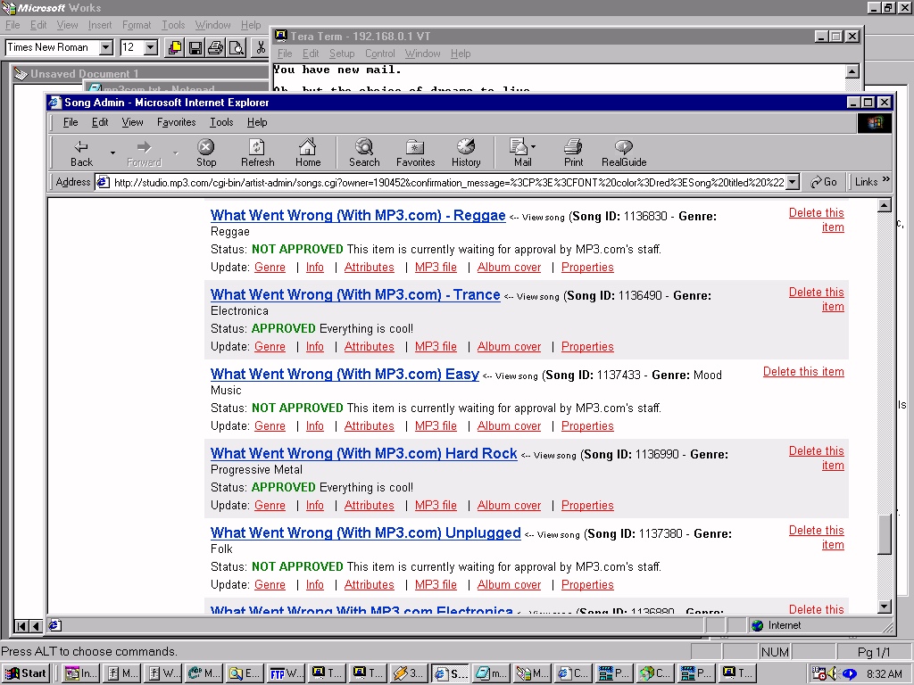Click the volume speaker icon in system tray

tap(833, 674)
